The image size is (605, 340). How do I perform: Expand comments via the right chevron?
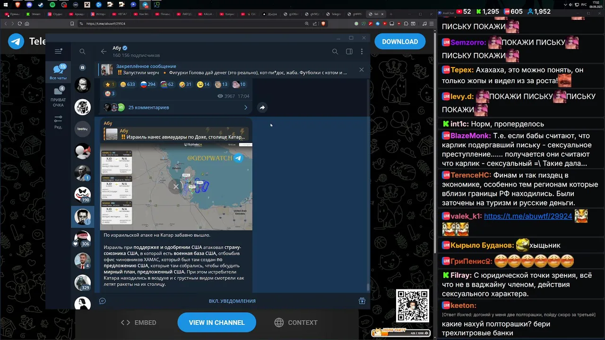(245, 107)
